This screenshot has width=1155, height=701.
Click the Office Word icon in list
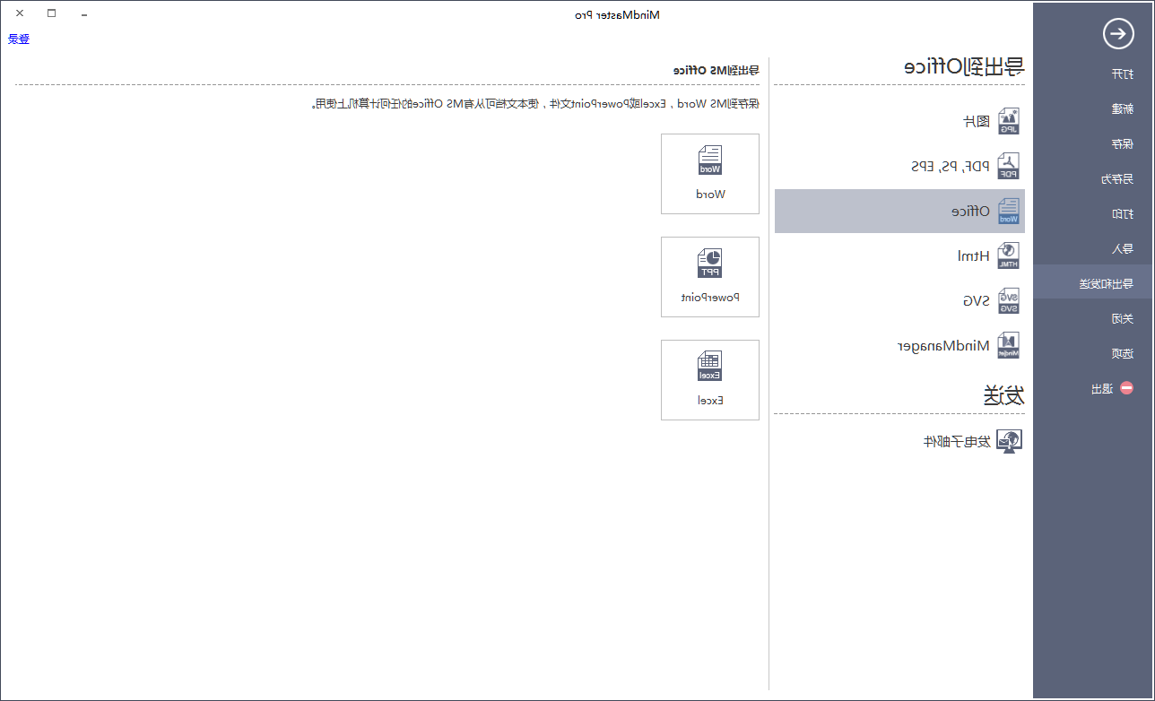tap(1009, 211)
